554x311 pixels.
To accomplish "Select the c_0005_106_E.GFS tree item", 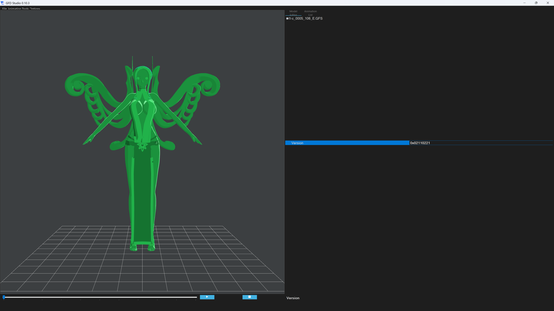I will (x=307, y=18).
